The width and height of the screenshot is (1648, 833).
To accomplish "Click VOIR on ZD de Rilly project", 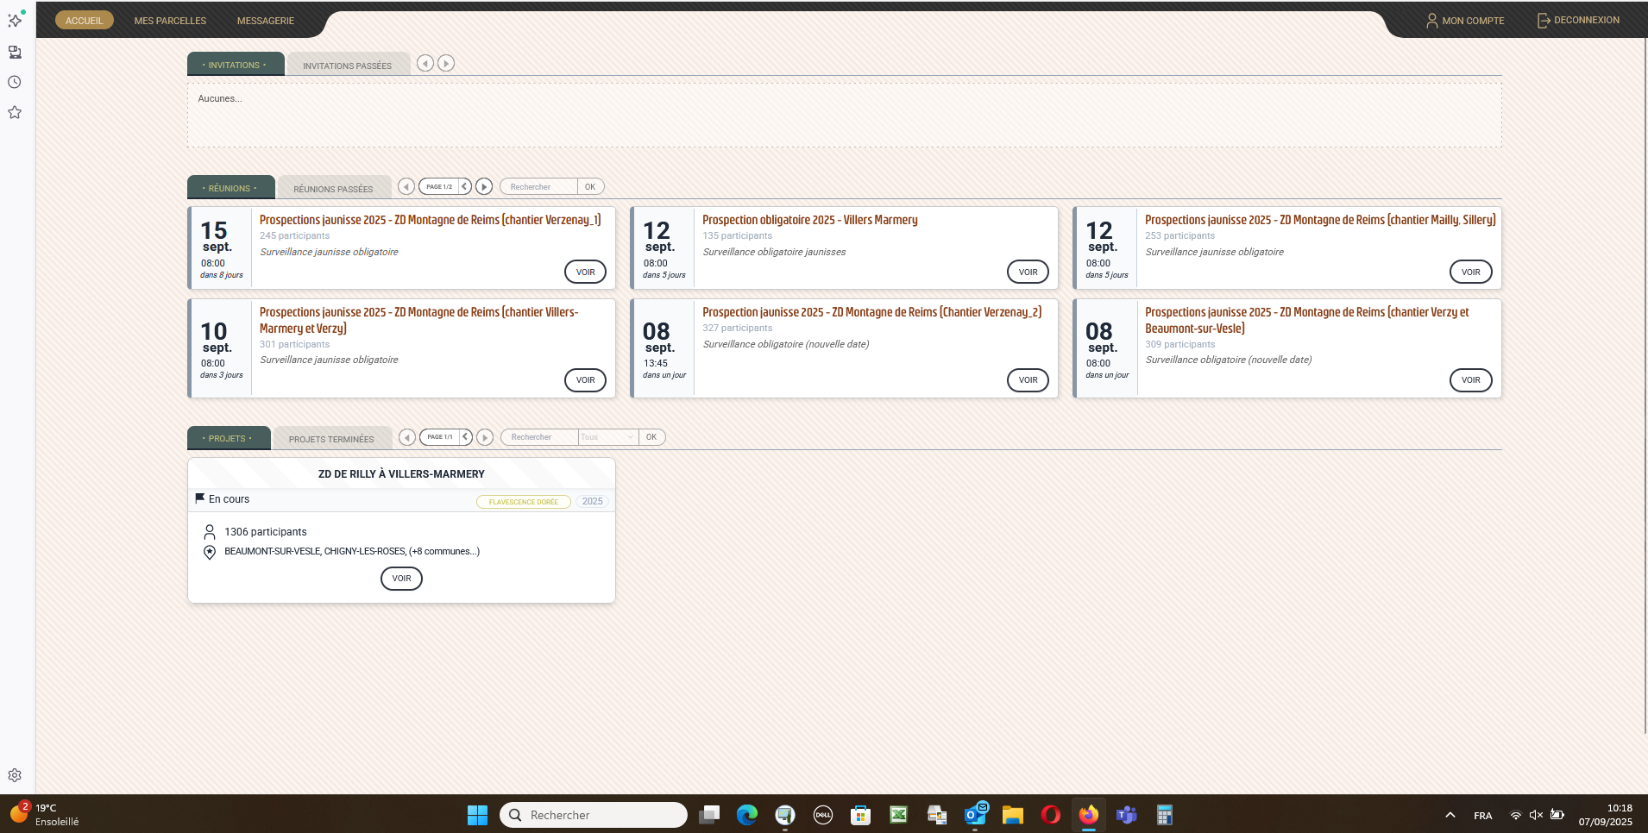I will 401,579.
